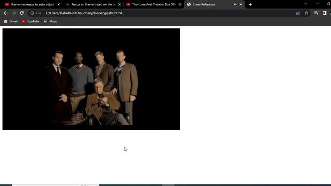331x186 pixels.
Task: Click the forward navigation arrow
Action: click(14, 13)
